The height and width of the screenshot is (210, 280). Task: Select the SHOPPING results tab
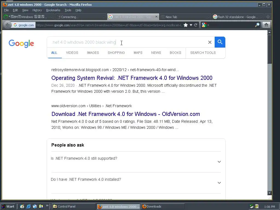point(116,53)
